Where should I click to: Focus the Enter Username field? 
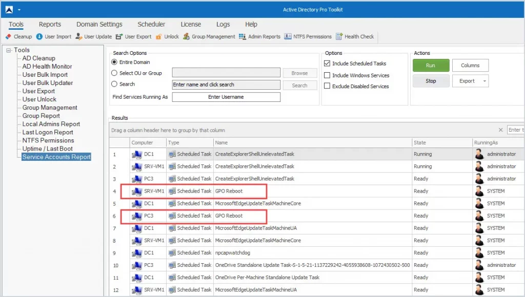(x=226, y=97)
